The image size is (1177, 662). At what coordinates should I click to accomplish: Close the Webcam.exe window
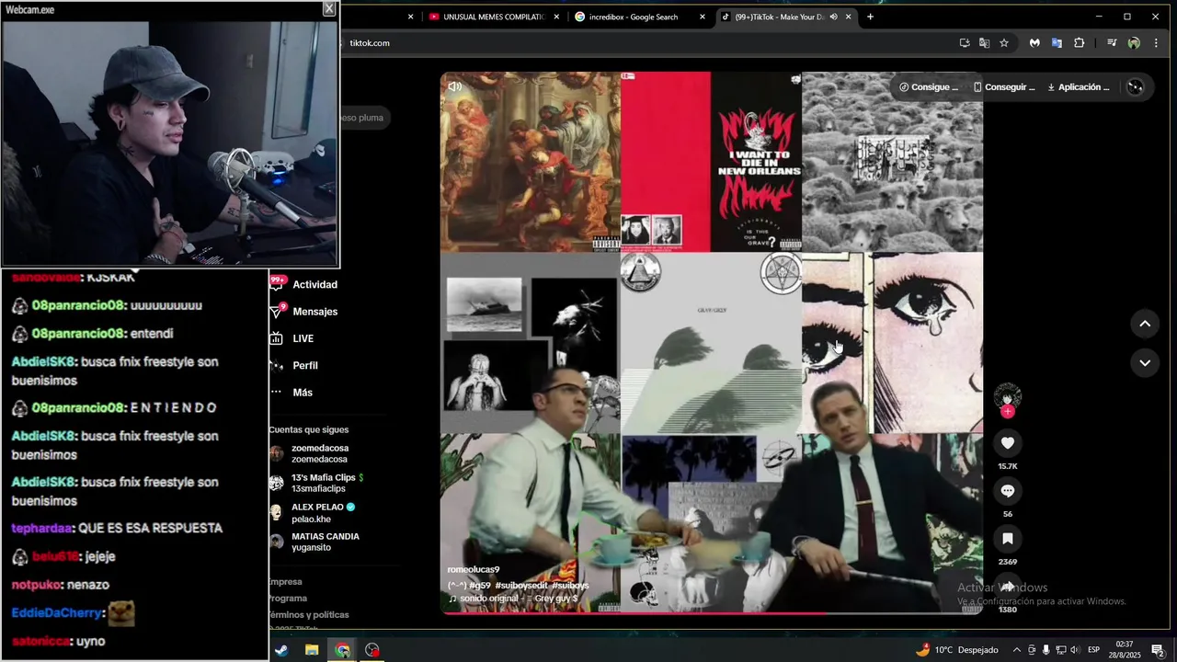(x=328, y=8)
